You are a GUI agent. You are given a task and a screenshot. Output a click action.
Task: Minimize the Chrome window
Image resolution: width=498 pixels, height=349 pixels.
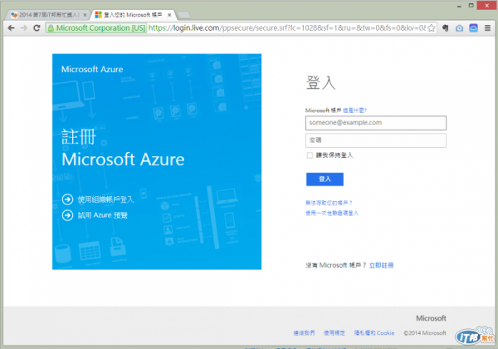[459, 6]
